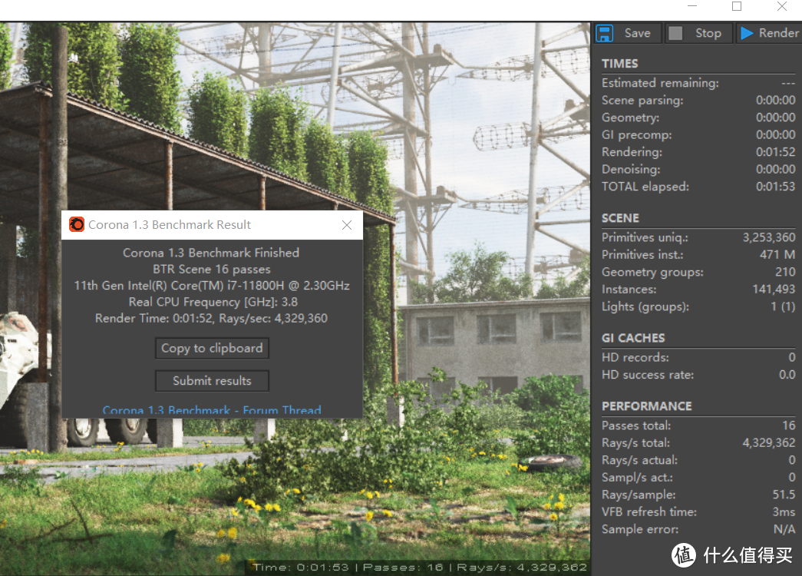Click Rays/s total value 4,329,362
The width and height of the screenshot is (802, 576).
[x=769, y=443]
